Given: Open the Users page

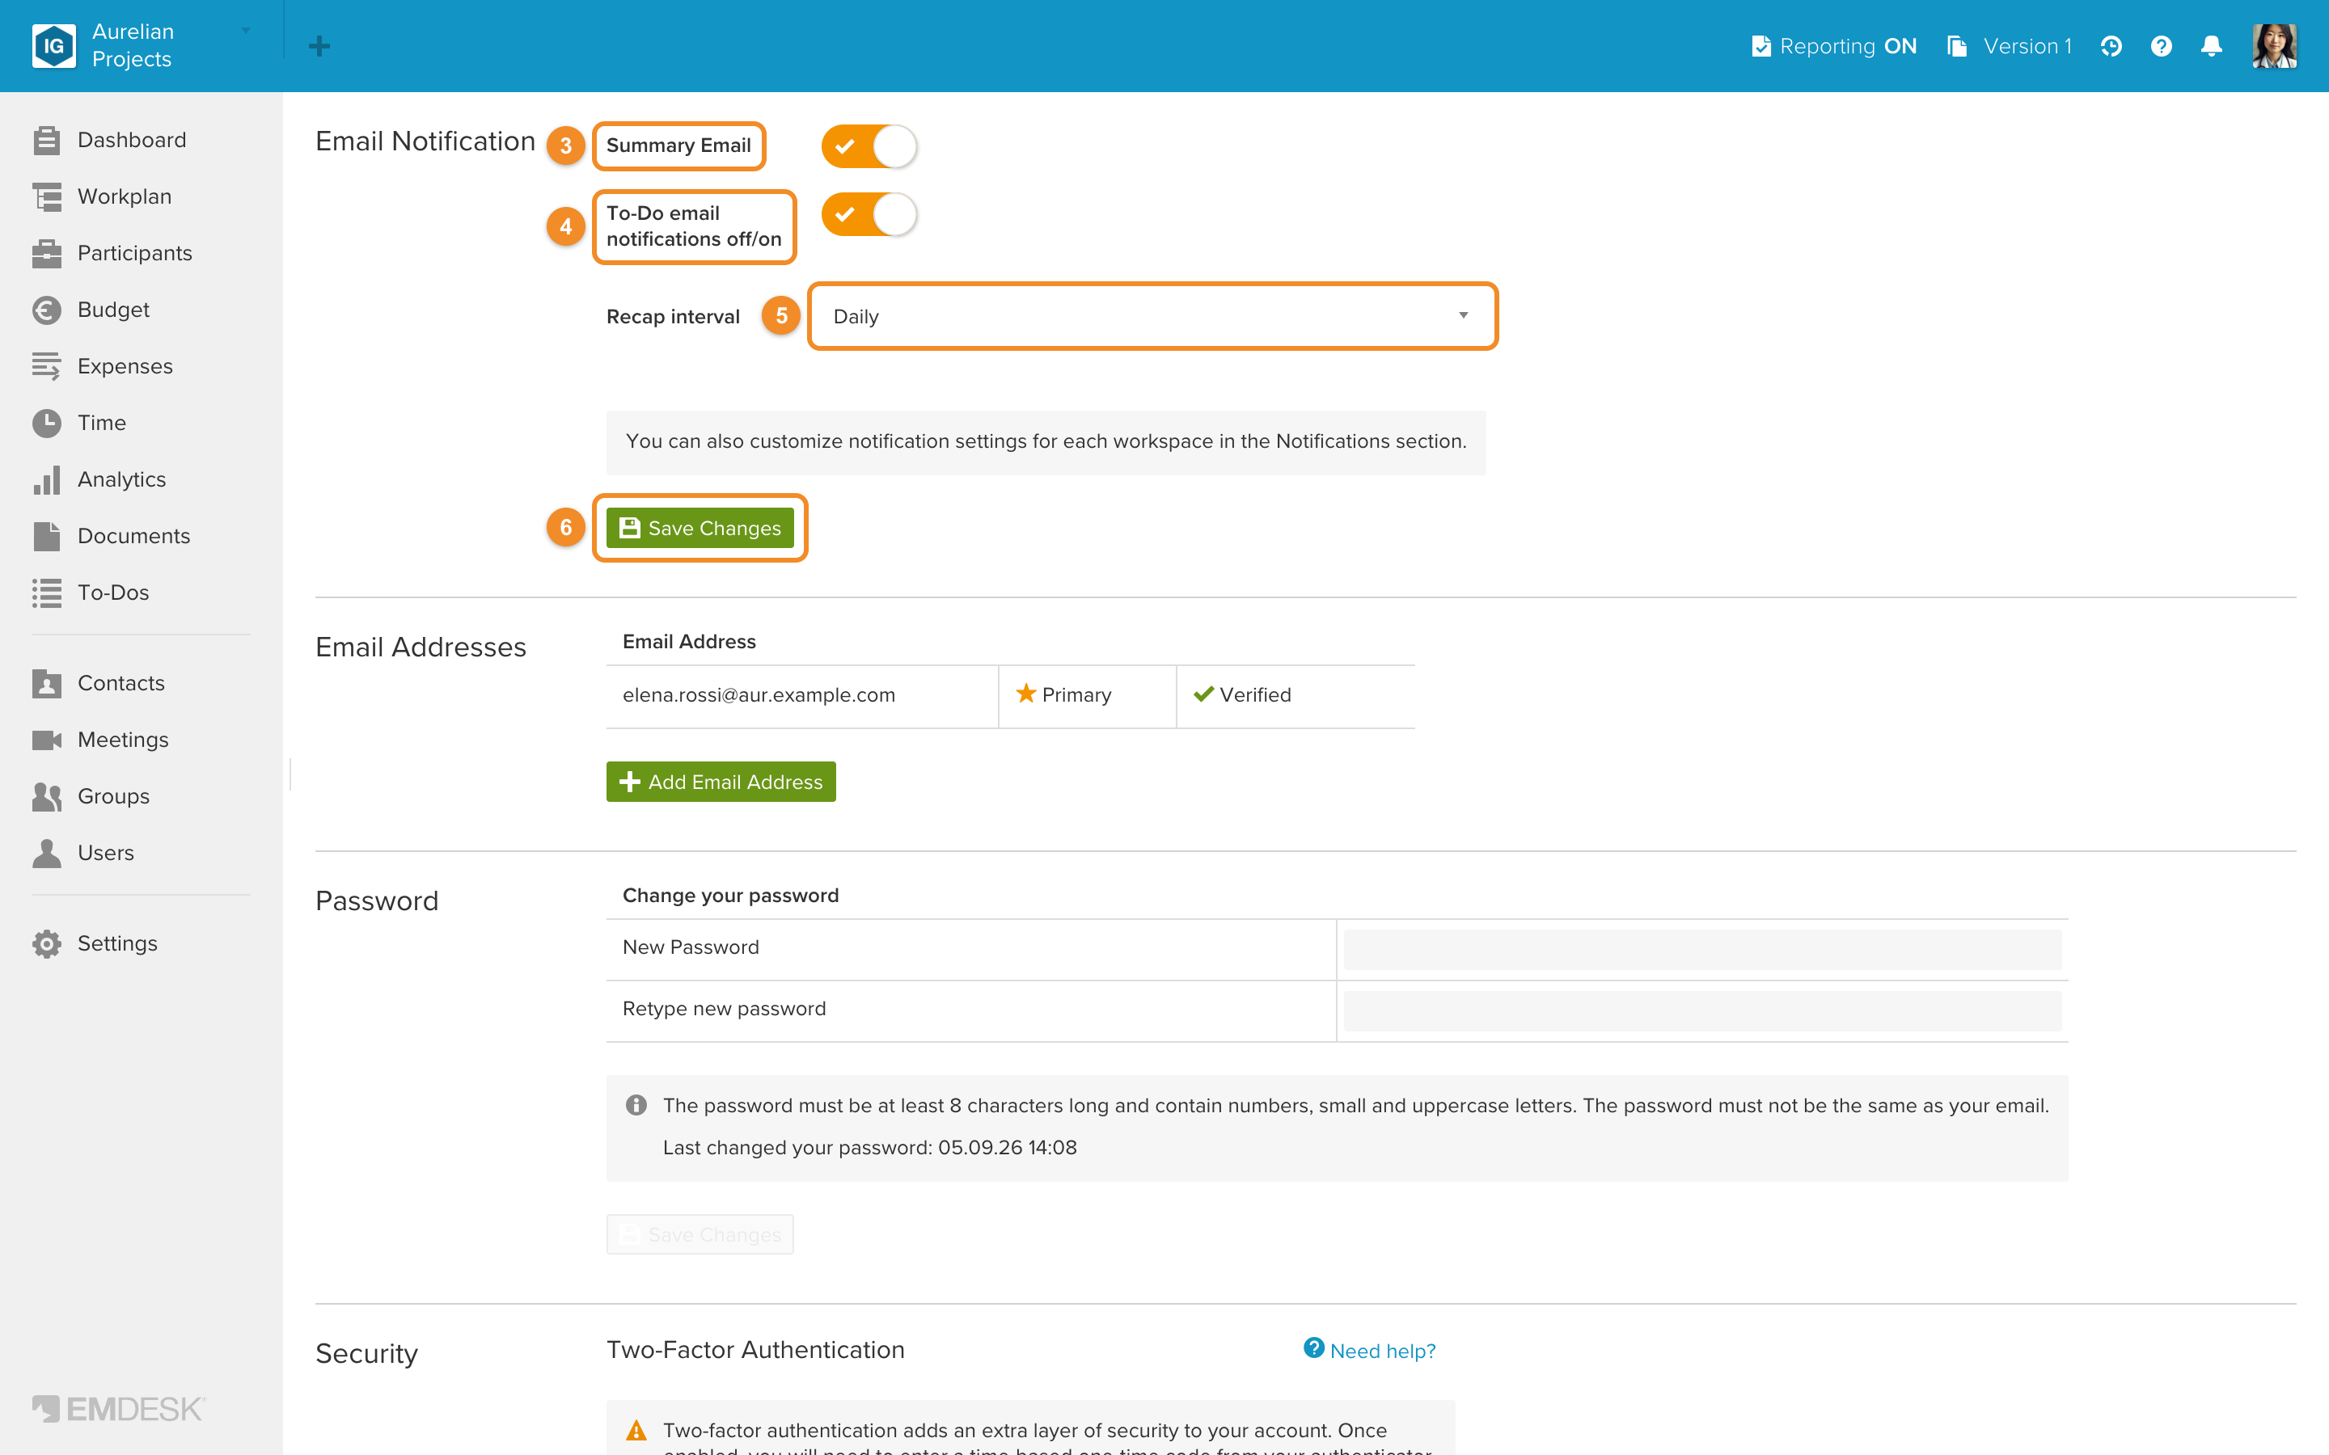Looking at the screenshot, I should coord(82,854).
